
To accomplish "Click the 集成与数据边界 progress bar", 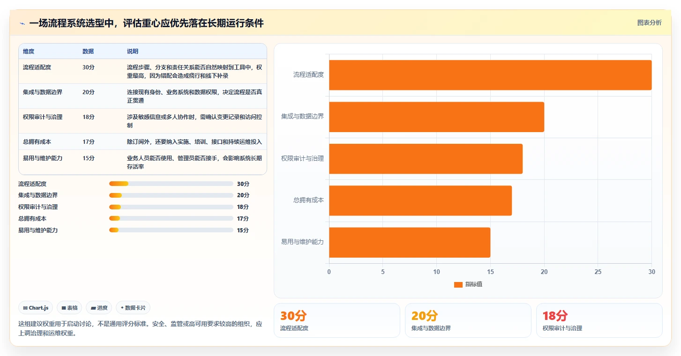I will pyautogui.click(x=171, y=195).
